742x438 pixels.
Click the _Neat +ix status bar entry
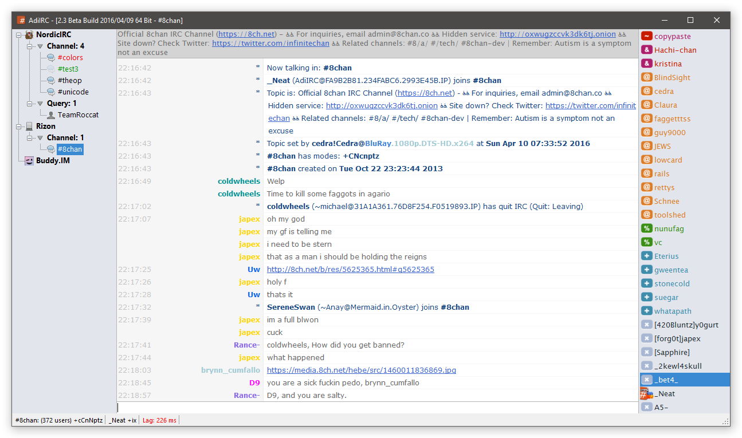[x=123, y=420]
